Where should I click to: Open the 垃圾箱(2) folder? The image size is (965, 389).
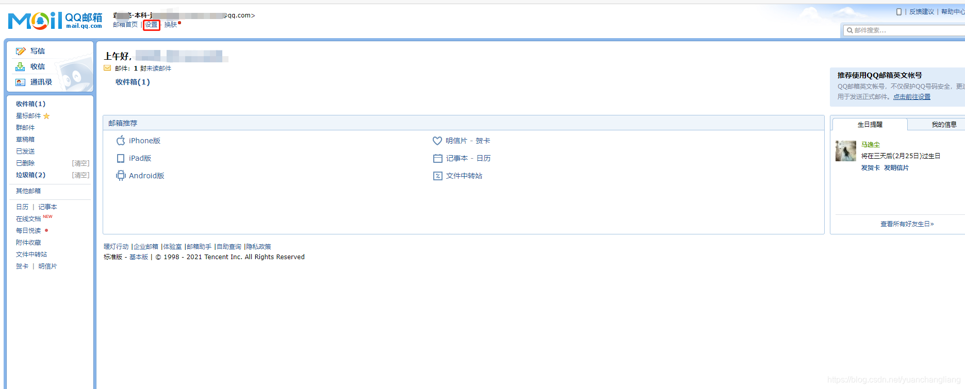30,175
